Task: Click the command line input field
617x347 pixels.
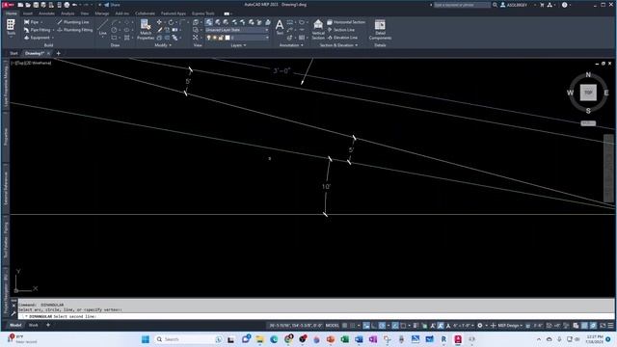Action: tap(316, 316)
